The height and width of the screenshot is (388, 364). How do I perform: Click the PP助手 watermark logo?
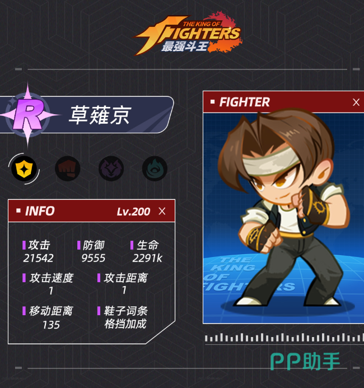[x=305, y=362]
